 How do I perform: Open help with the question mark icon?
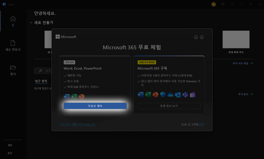pos(232,4)
